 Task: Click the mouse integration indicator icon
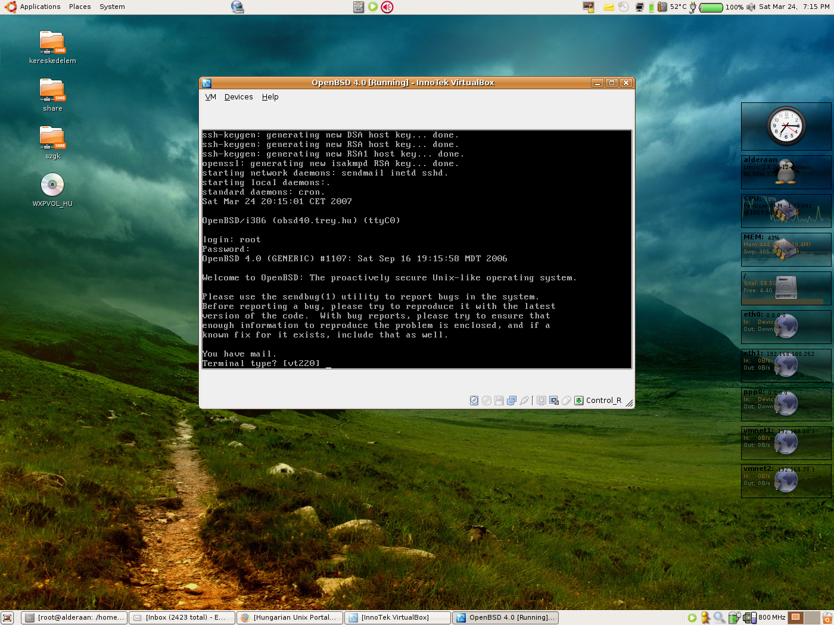click(567, 401)
